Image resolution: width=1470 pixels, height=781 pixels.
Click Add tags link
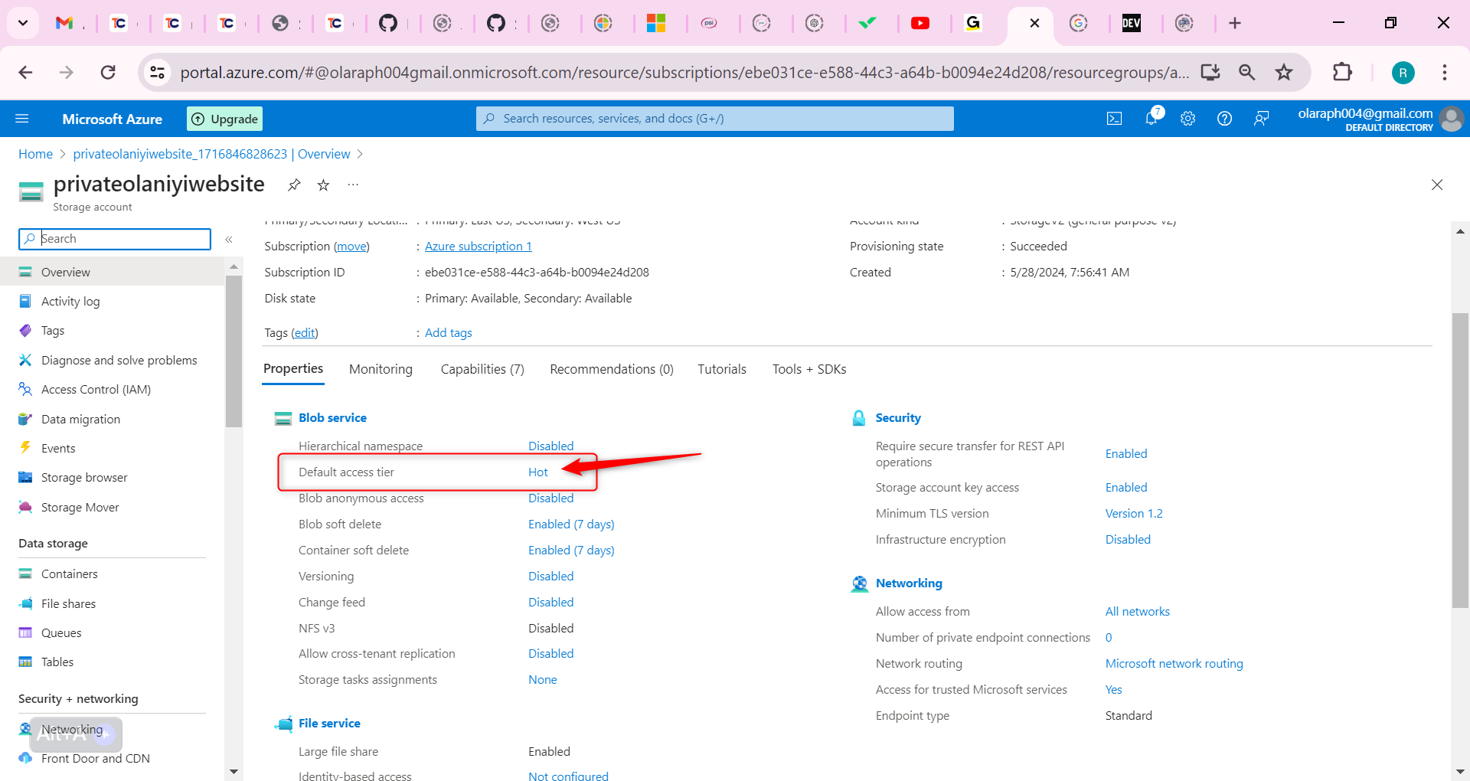(448, 332)
